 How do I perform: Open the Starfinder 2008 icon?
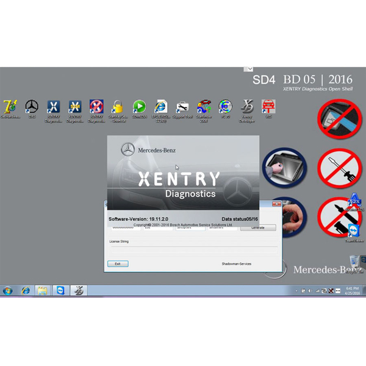[x=204, y=108]
